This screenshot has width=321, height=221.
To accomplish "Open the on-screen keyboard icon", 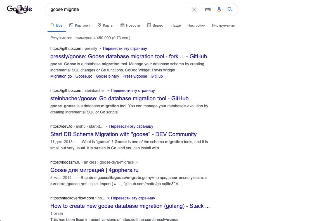I will pyautogui.click(x=208, y=10).
